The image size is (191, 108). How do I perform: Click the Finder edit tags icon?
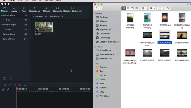point(167,8)
